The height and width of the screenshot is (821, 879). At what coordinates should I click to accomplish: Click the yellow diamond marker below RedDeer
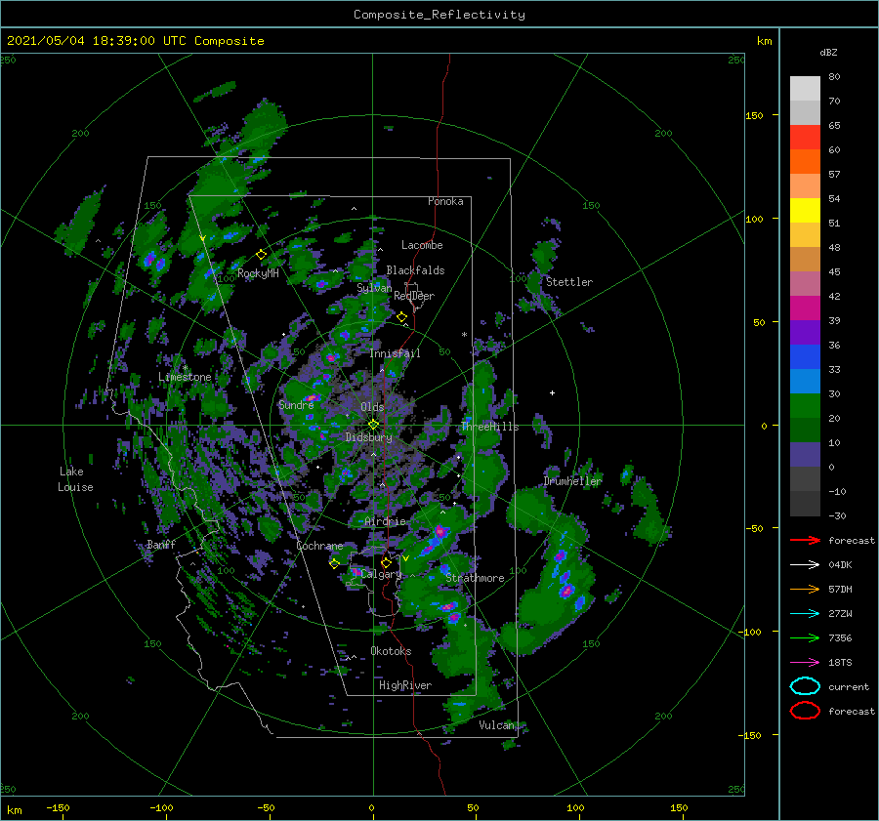point(401,317)
